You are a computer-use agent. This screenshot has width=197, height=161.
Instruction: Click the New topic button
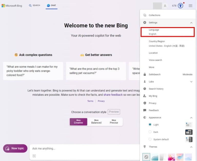tap(15, 148)
